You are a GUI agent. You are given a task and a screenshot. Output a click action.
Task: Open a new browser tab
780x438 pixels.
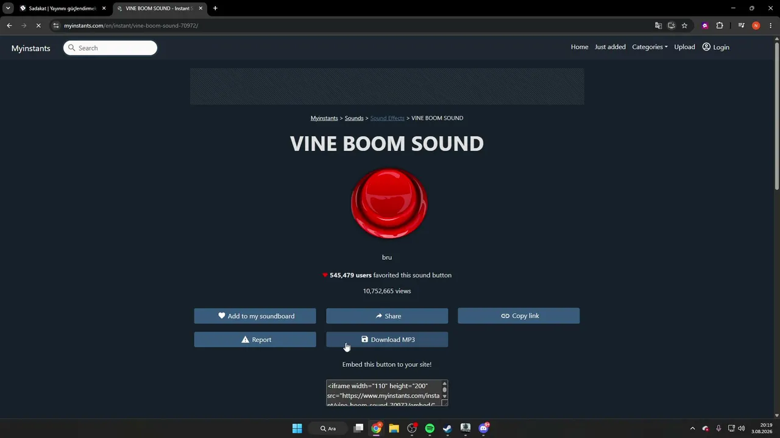click(215, 9)
